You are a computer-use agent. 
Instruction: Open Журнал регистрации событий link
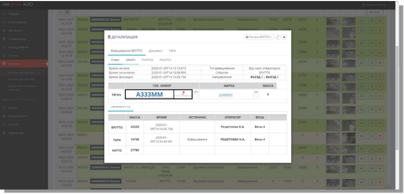[x=22, y=87]
